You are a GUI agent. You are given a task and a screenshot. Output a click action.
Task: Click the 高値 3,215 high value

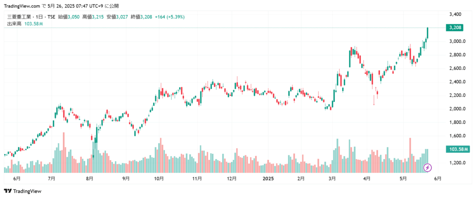pyautogui.click(x=93, y=17)
